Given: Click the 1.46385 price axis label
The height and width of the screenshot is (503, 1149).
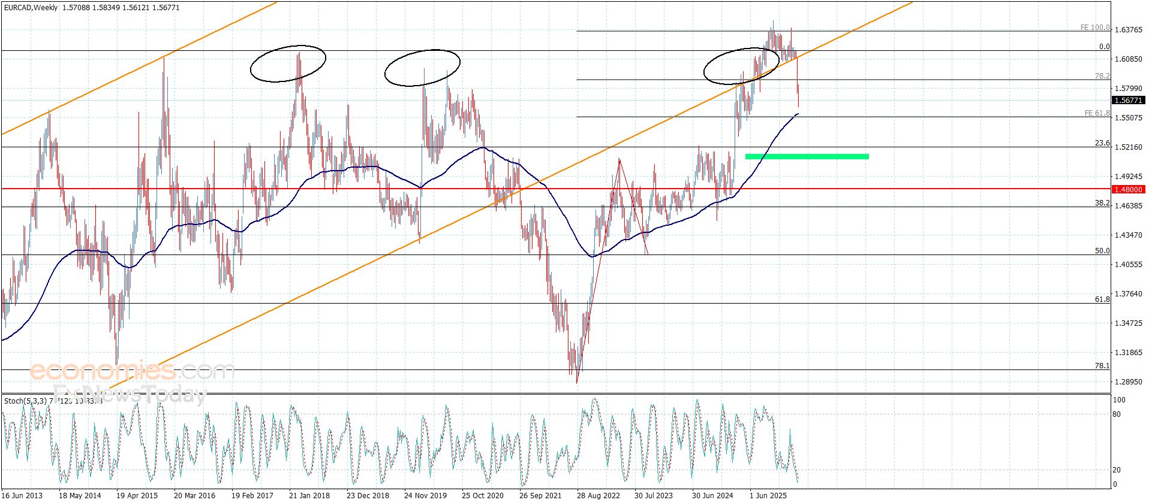Looking at the screenshot, I should (1128, 206).
